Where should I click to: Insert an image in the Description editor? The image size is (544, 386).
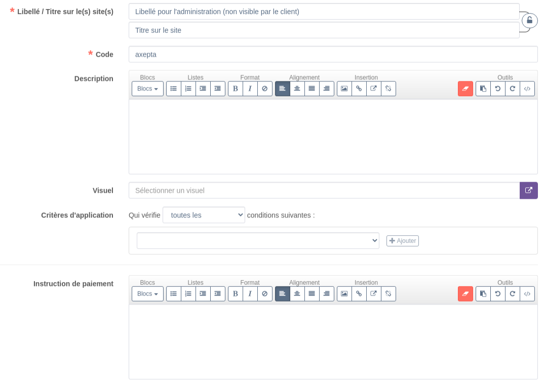pos(344,89)
